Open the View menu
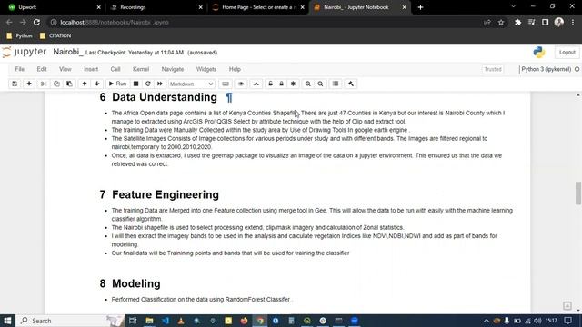The width and height of the screenshot is (582, 327). point(65,69)
